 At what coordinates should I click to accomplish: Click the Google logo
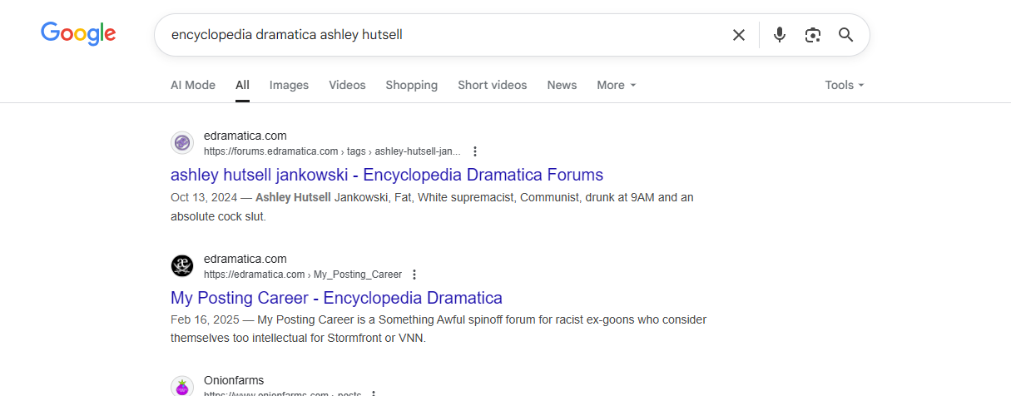tap(78, 33)
